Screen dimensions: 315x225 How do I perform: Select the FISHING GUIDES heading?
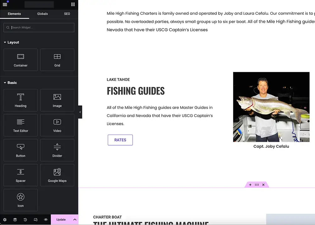coord(136,91)
